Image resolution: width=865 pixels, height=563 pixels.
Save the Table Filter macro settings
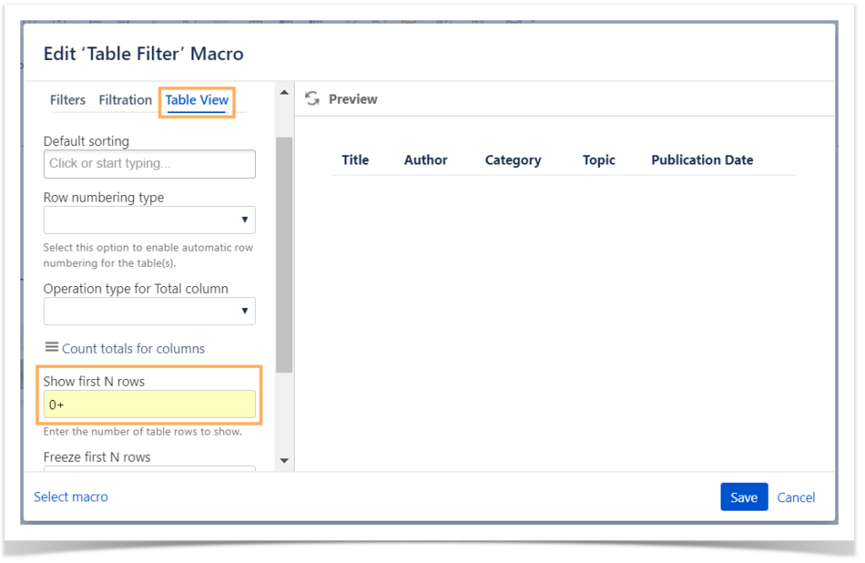(743, 496)
